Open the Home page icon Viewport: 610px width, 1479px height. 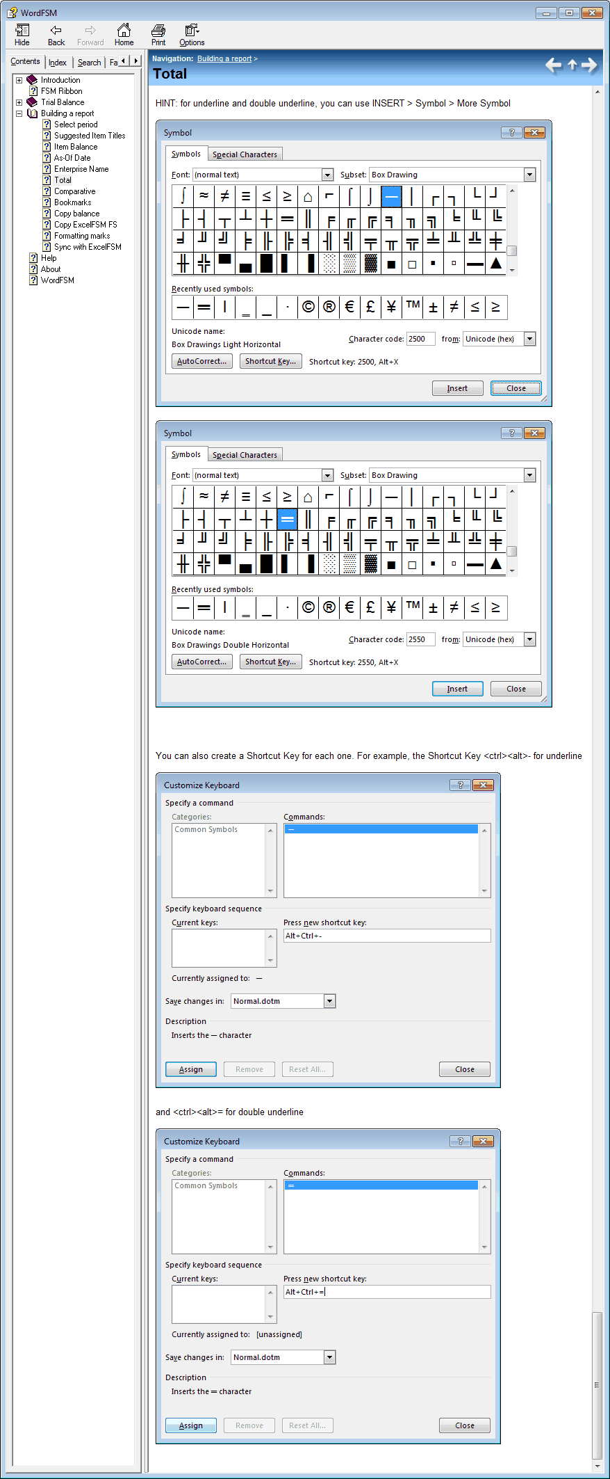[x=124, y=35]
